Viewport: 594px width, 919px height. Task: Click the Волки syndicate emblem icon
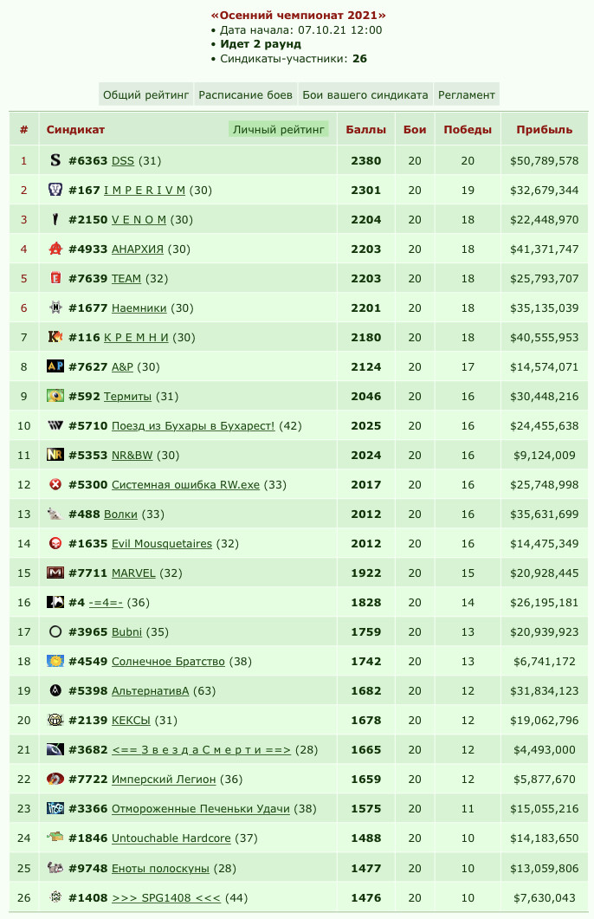pos(55,514)
